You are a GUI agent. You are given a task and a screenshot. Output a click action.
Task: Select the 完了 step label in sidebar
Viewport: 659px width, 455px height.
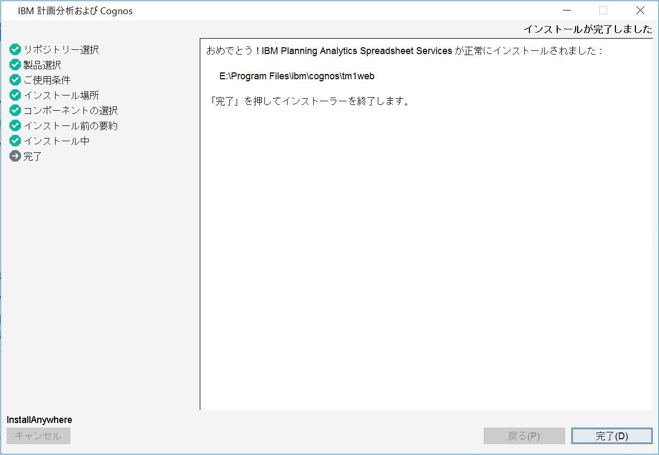pos(33,156)
